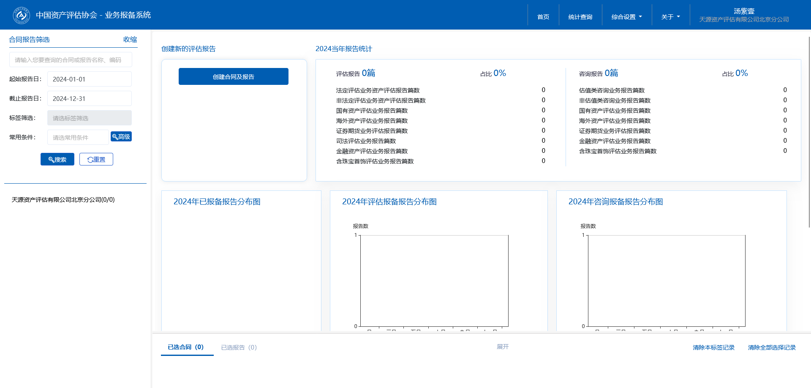Click the 截止报告日 date field
This screenshot has height=388, width=811.
[89, 99]
